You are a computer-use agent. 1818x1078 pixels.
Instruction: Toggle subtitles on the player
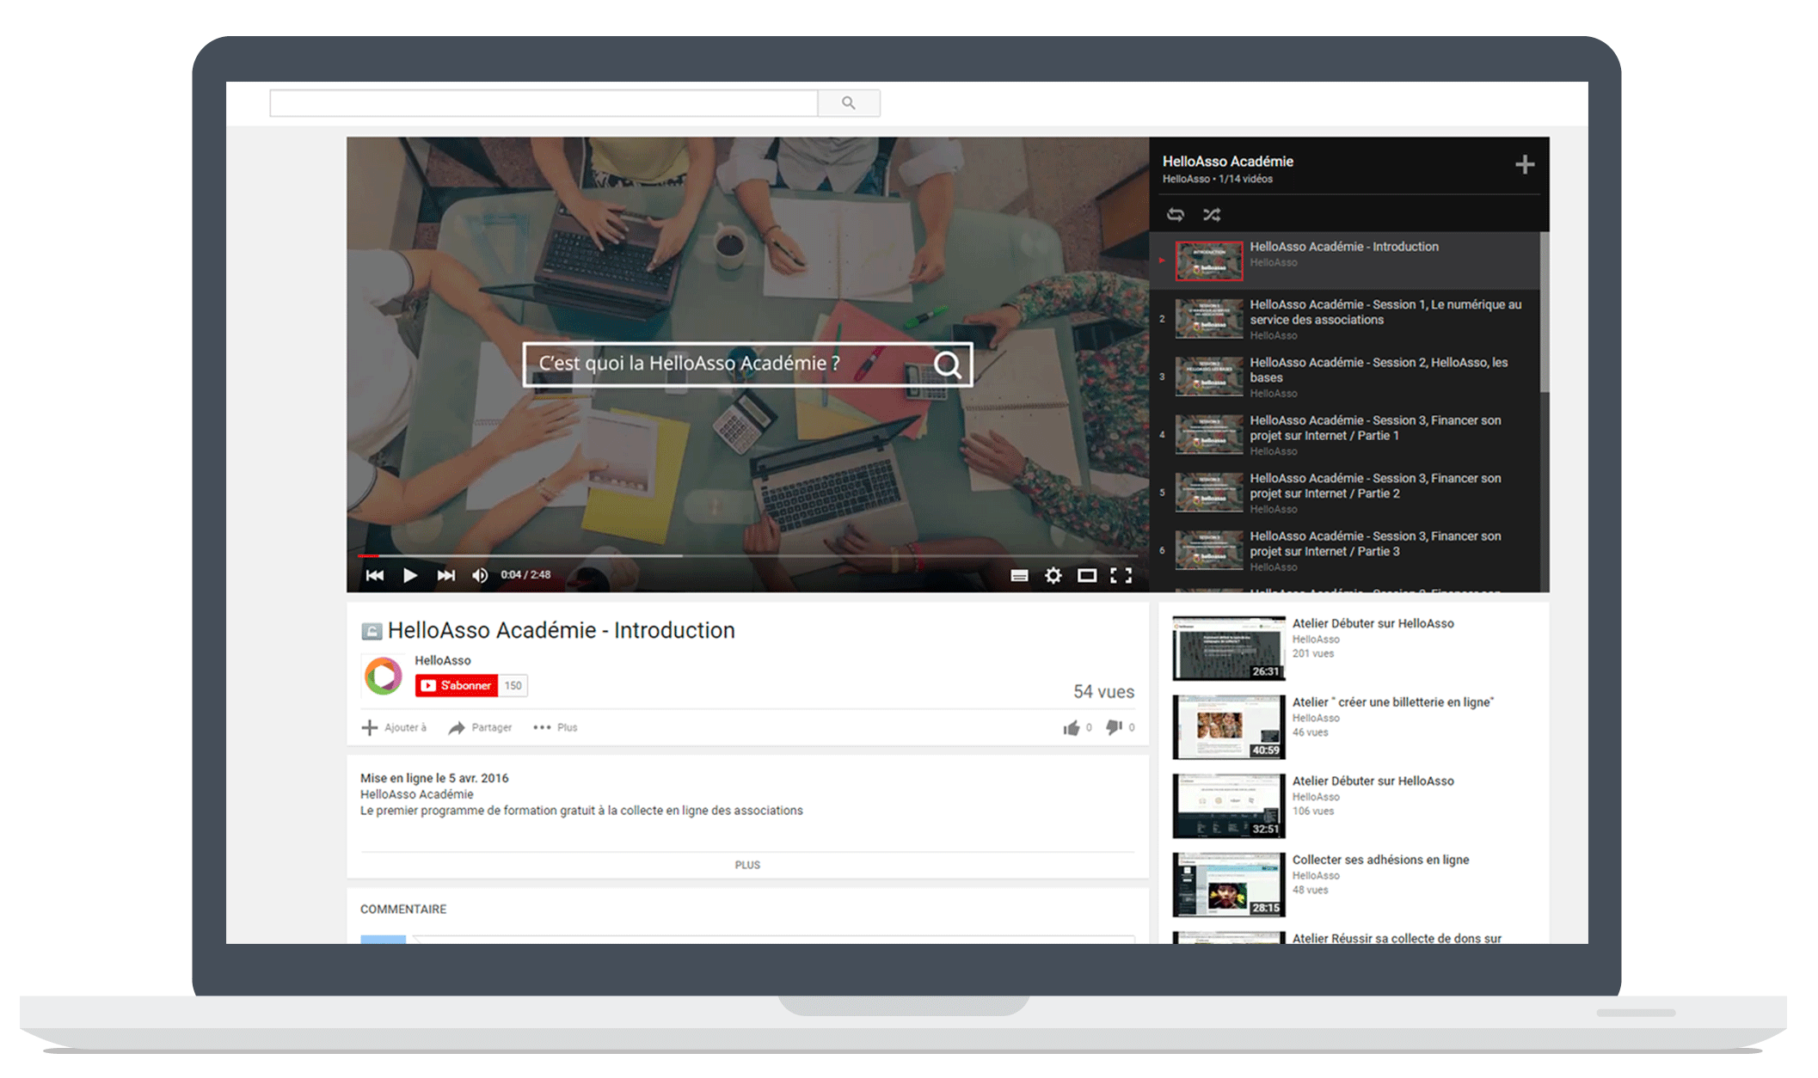click(x=1019, y=576)
